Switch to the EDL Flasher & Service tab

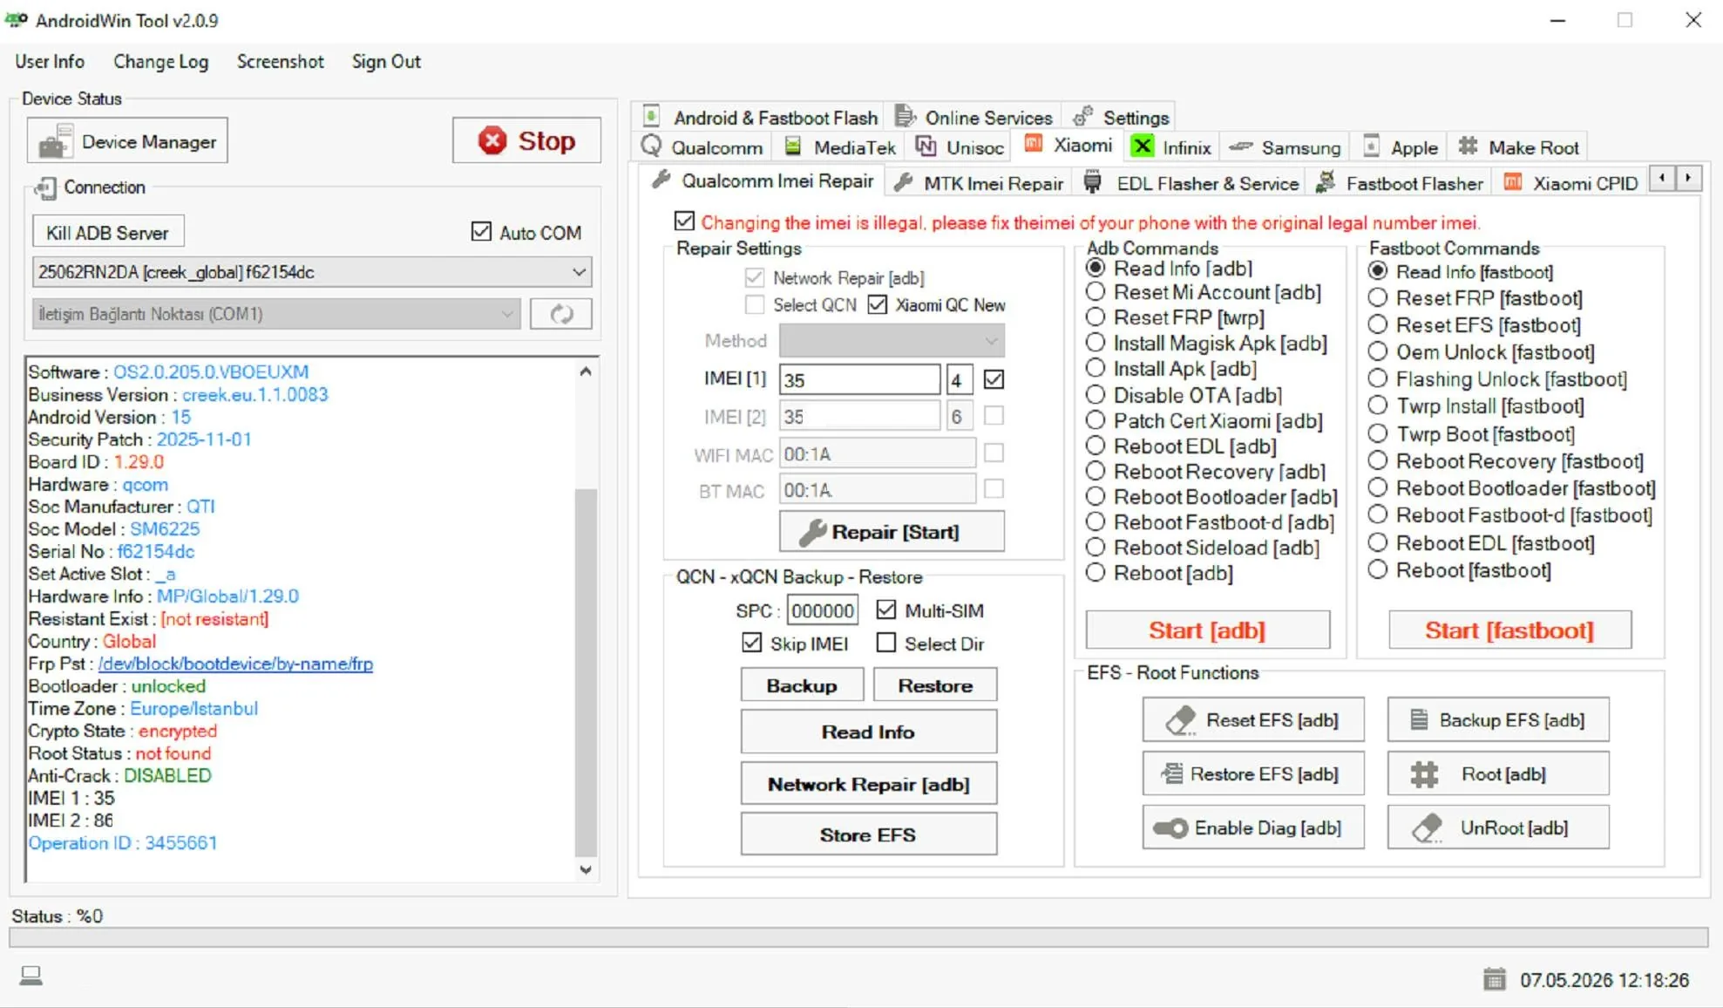[1191, 182]
